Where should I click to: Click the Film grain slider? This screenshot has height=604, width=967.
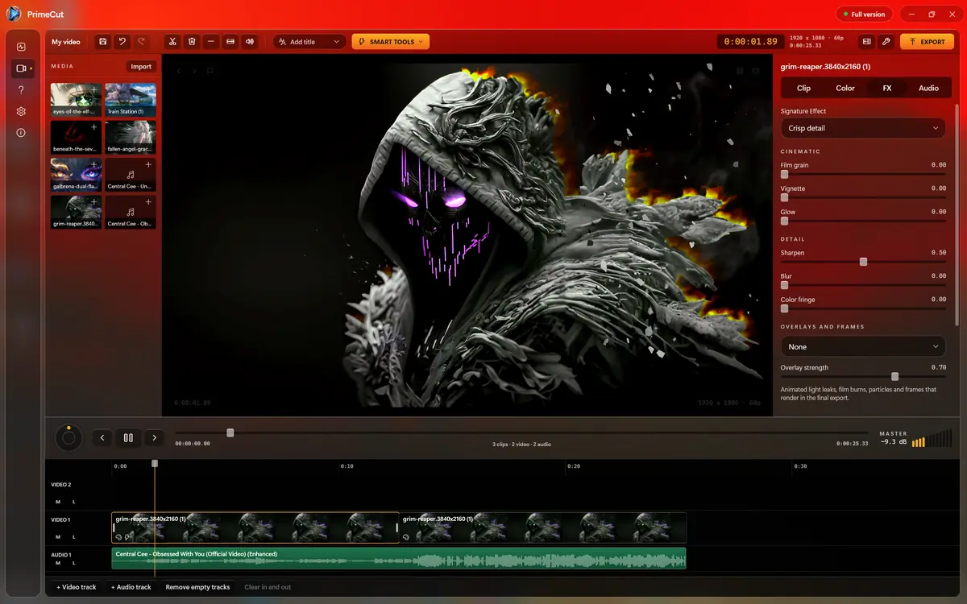click(x=863, y=174)
